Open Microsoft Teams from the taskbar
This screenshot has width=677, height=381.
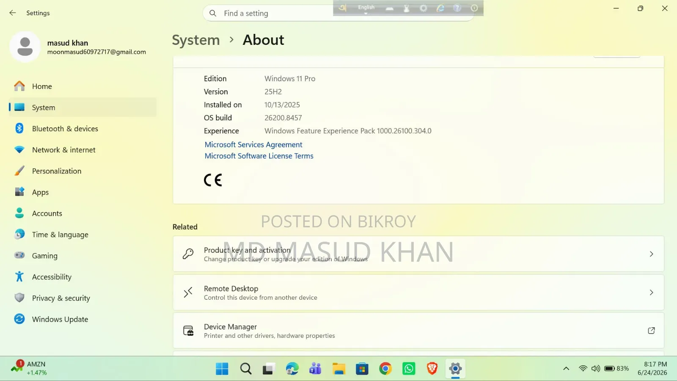click(x=315, y=369)
